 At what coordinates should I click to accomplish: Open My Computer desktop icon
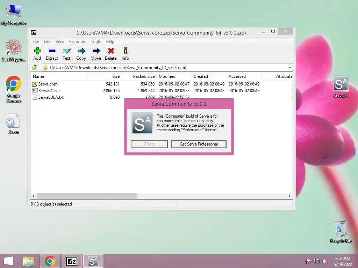coord(14,15)
